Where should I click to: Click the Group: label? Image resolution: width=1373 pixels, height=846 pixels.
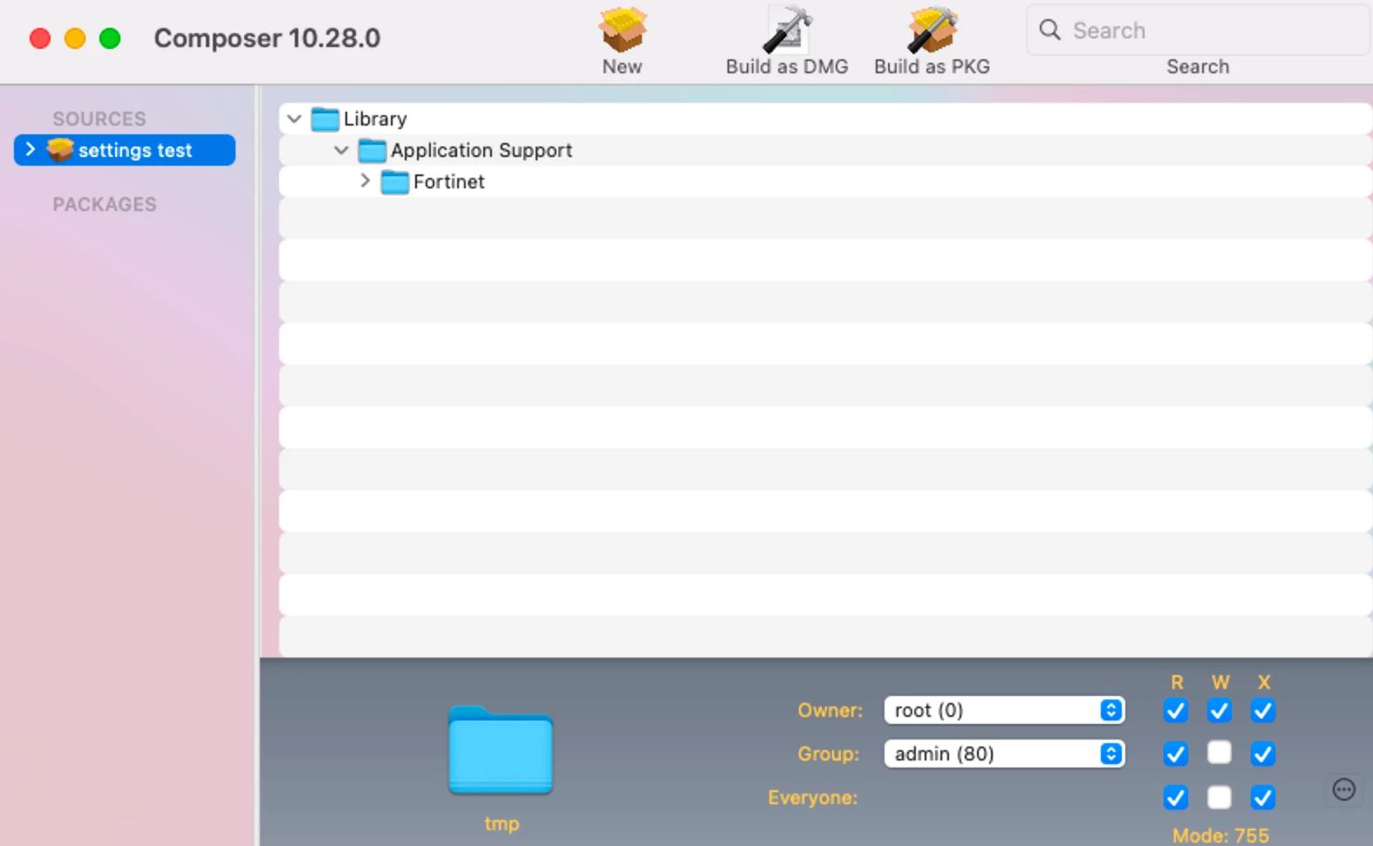829,754
